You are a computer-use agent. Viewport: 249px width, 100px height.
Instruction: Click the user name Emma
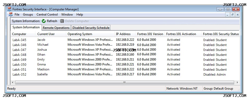[x=41, y=64]
